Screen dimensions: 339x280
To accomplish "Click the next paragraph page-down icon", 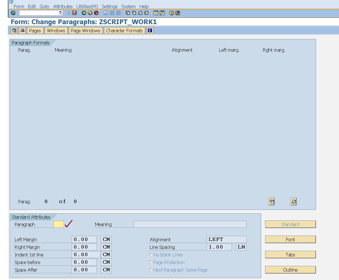I will click(294, 201).
